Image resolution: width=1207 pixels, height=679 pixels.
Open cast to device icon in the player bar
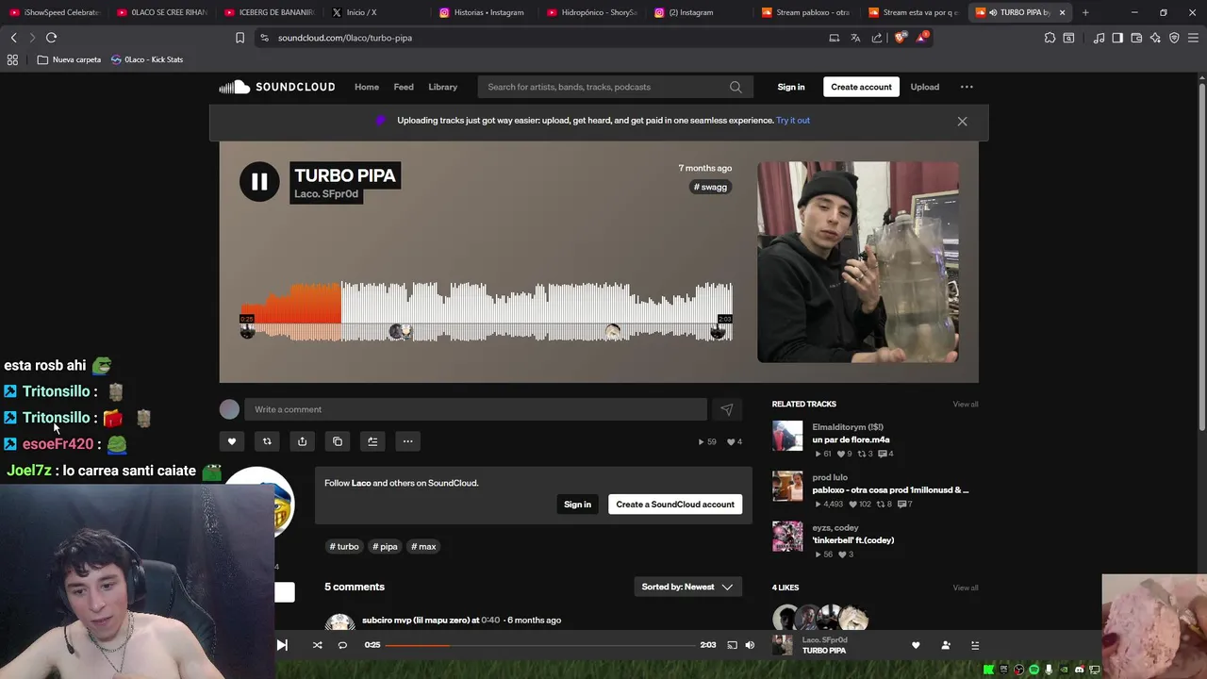click(732, 645)
